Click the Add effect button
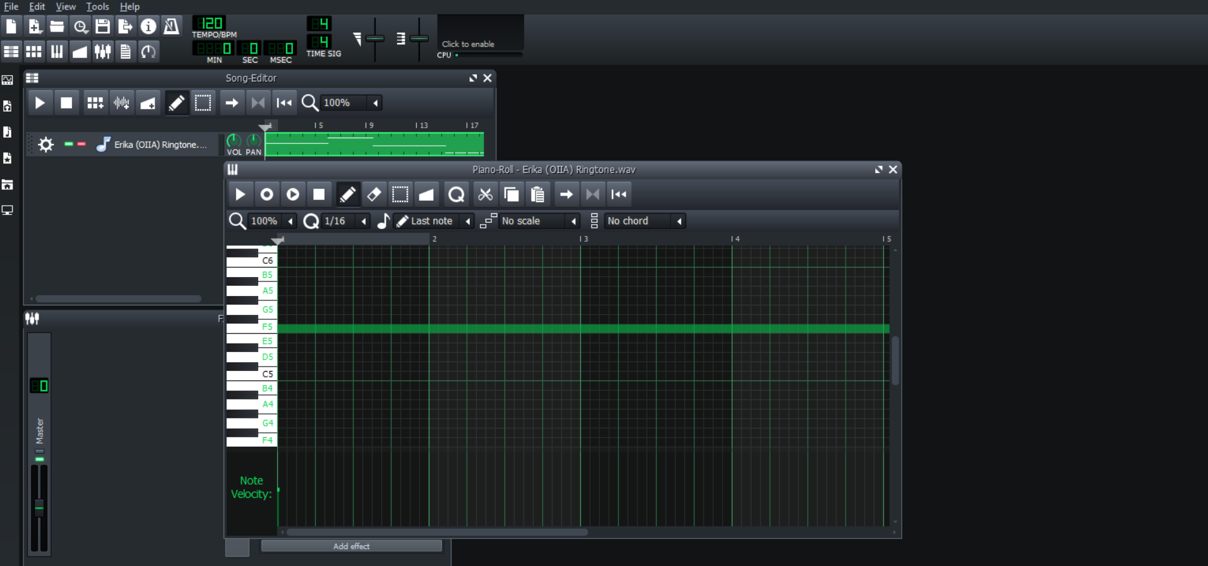 click(x=351, y=546)
